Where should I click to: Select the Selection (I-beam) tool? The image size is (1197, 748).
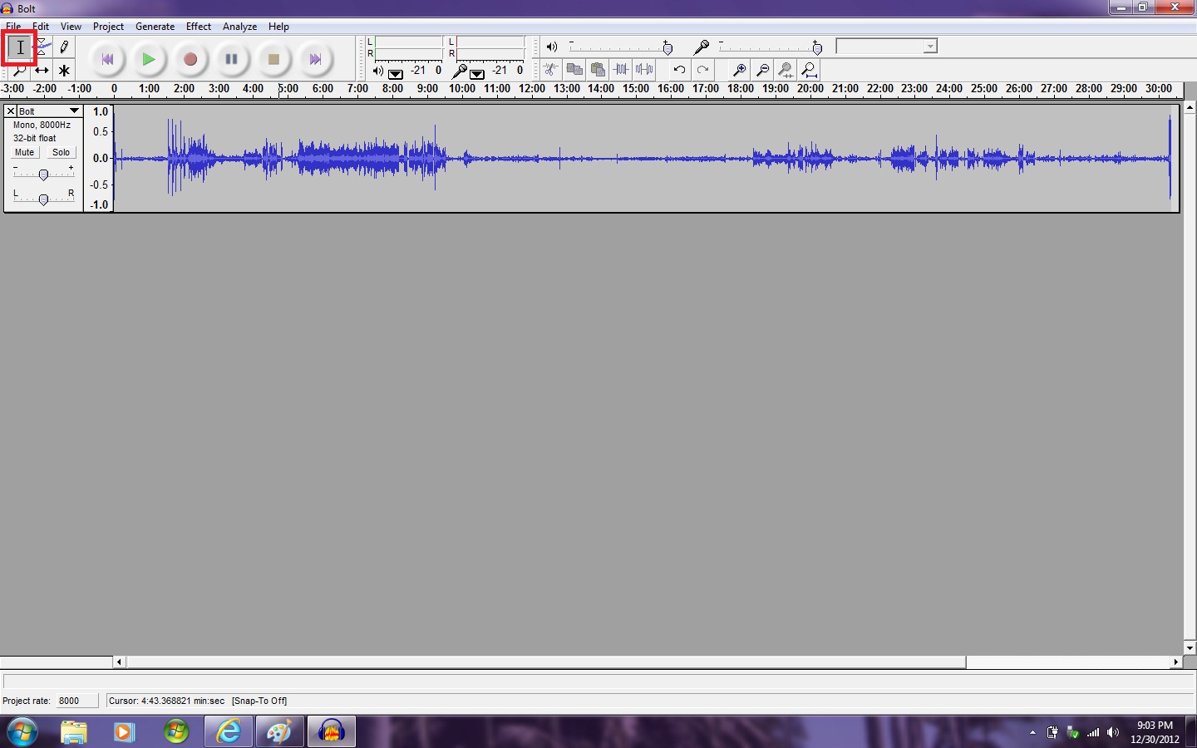20,47
